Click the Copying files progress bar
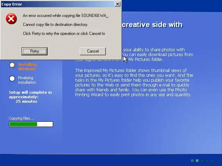222x166 pixels. [x=31, y=124]
